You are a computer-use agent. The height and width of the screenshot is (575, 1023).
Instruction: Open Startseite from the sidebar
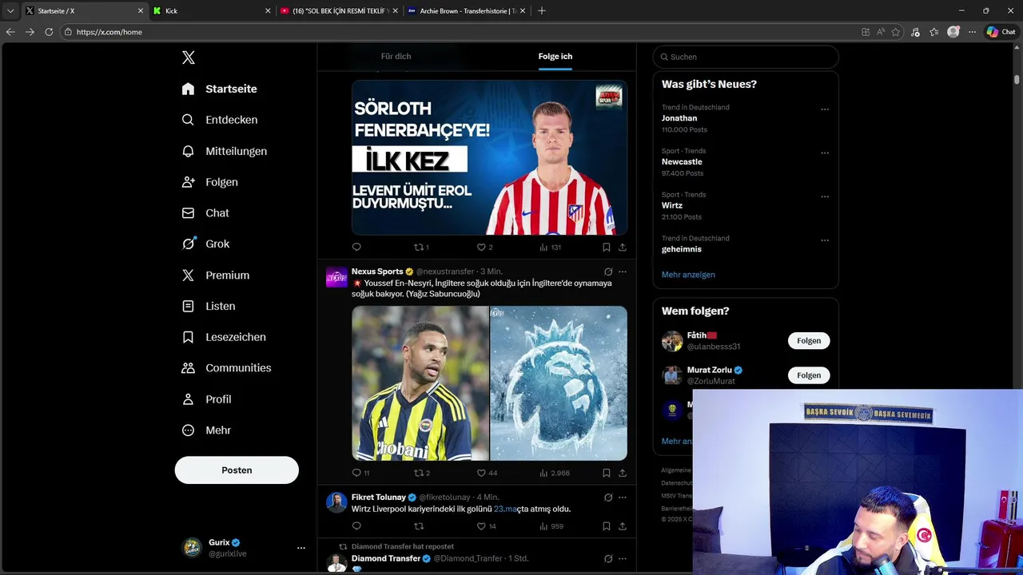[220, 89]
